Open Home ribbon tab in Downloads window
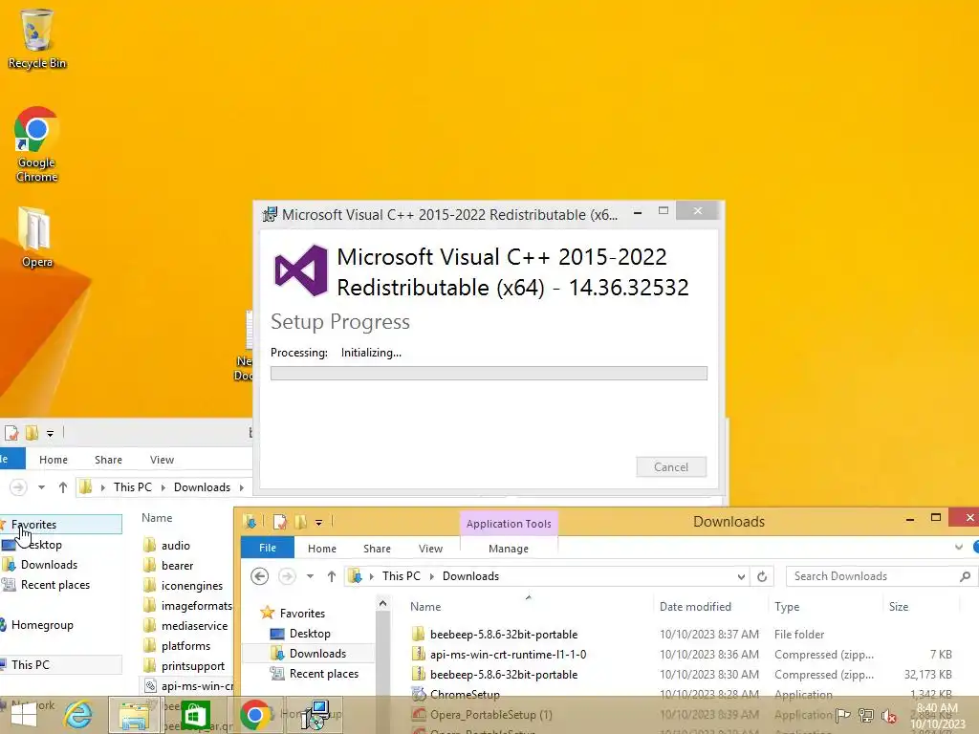Viewport: 979px width, 734px height. coord(321,548)
